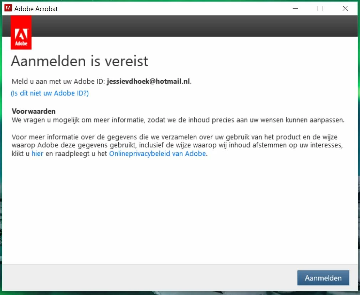
Task: Click the 'Voorwaarden' heading
Action: point(34,111)
